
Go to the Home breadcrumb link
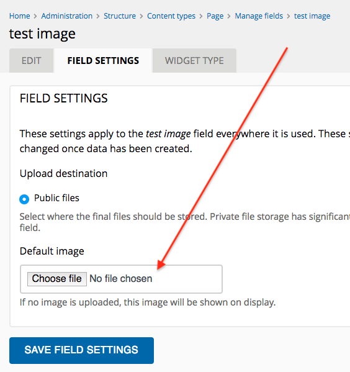tap(19, 16)
